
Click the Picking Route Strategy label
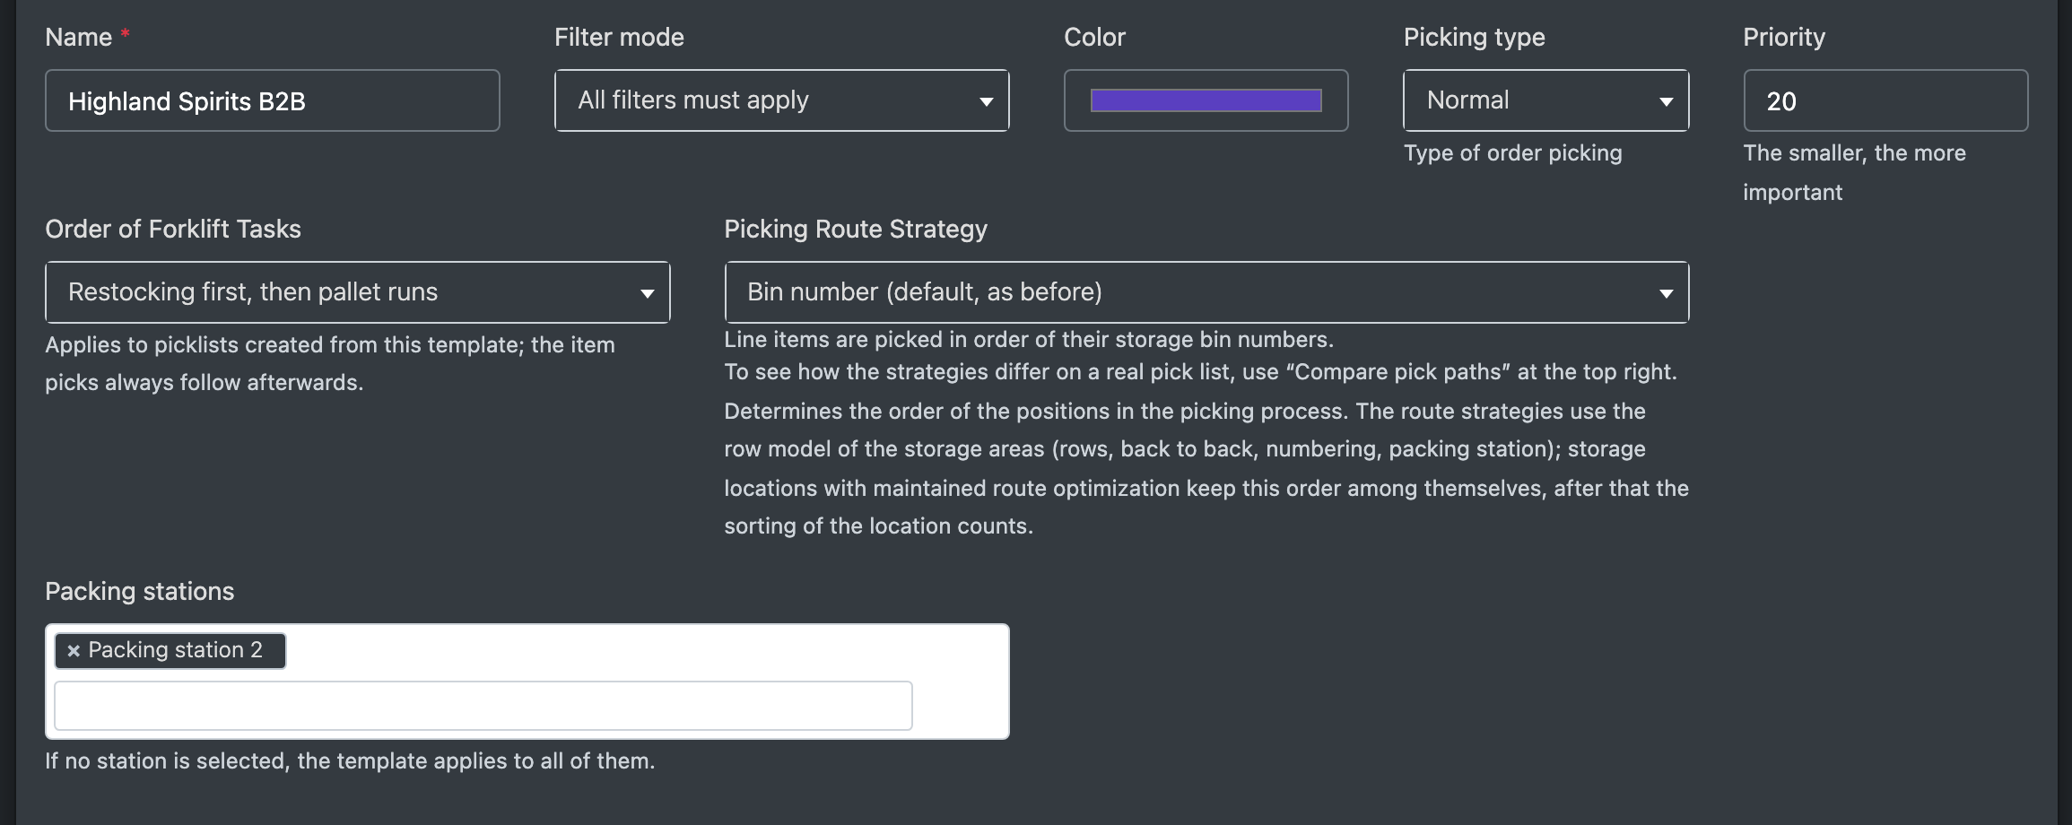pyautogui.click(x=856, y=230)
